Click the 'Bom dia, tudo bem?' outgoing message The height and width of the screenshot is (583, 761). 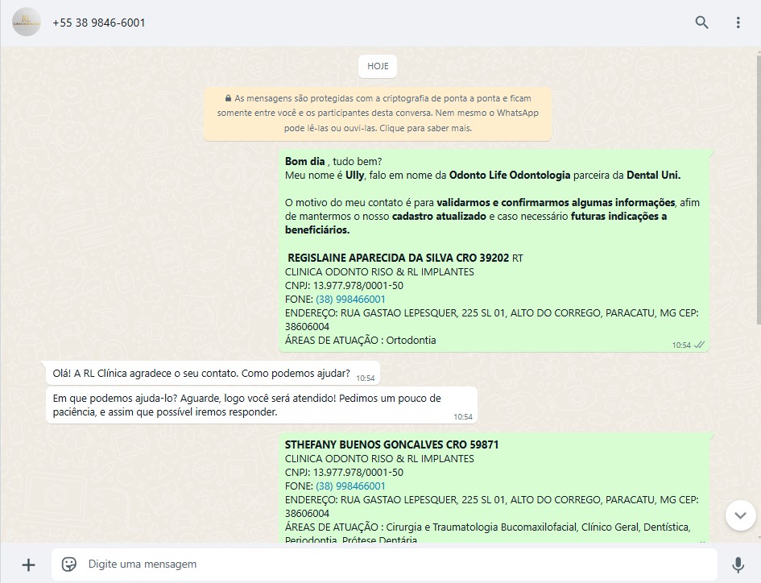333,161
